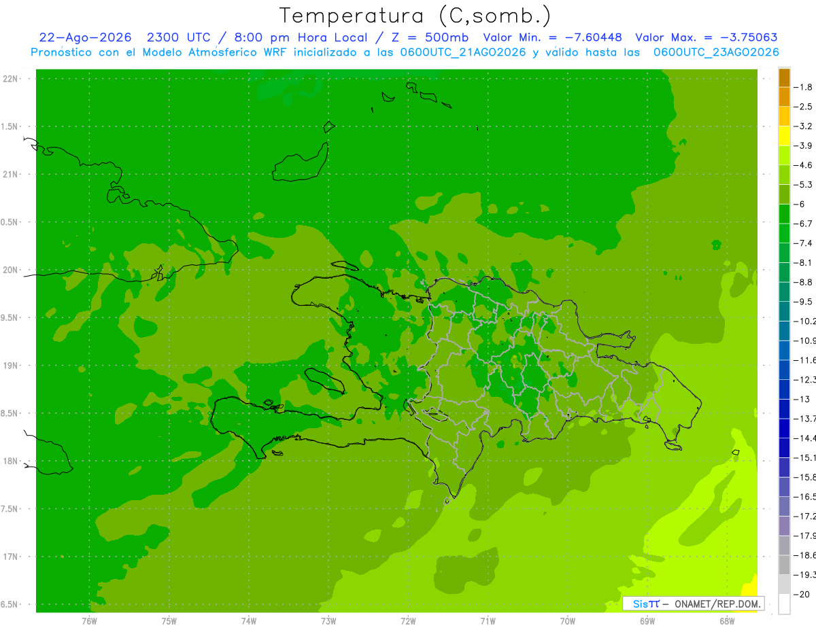Click the '21N' latitude label
Screen dimensions: 816x630
(x=10, y=174)
